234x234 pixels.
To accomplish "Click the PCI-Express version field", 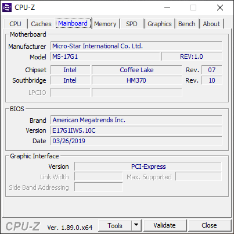I will click(x=148, y=166).
